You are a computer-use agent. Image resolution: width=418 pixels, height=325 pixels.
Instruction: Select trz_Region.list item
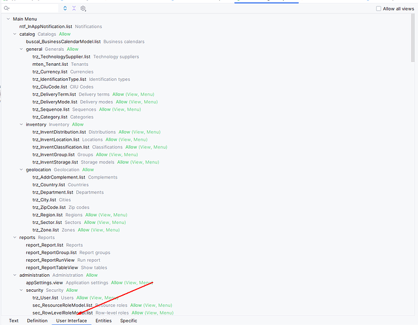tap(48, 215)
